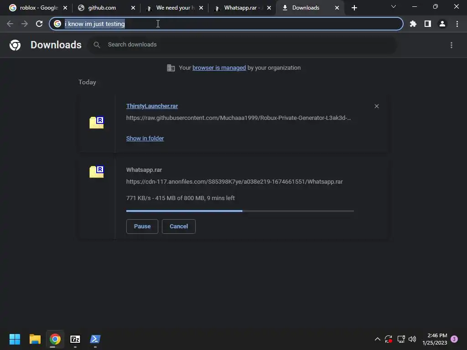
Task: Go back using the back arrow
Action: click(x=10, y=24)
